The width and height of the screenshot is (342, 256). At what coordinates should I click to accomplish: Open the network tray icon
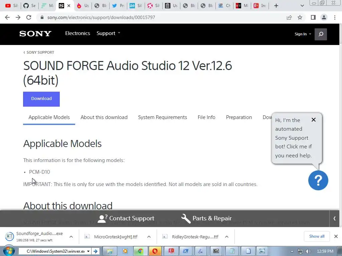click(x=300, y=251)
